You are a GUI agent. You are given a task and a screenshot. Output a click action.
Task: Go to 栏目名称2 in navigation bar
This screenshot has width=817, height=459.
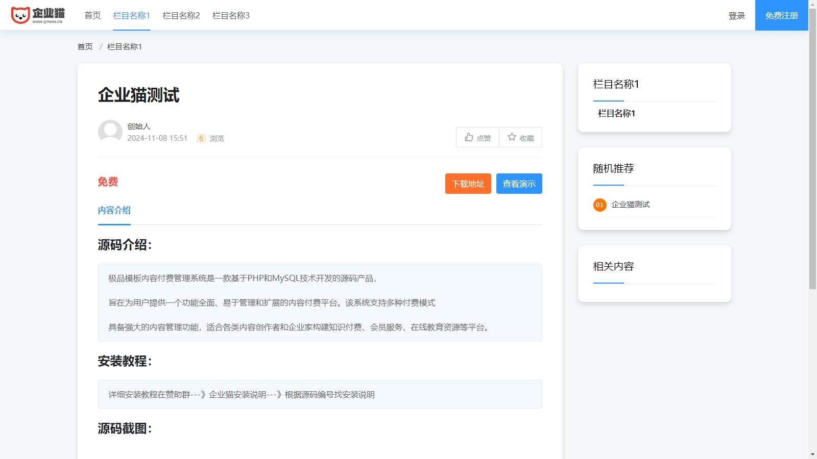(x=181, y=15)
